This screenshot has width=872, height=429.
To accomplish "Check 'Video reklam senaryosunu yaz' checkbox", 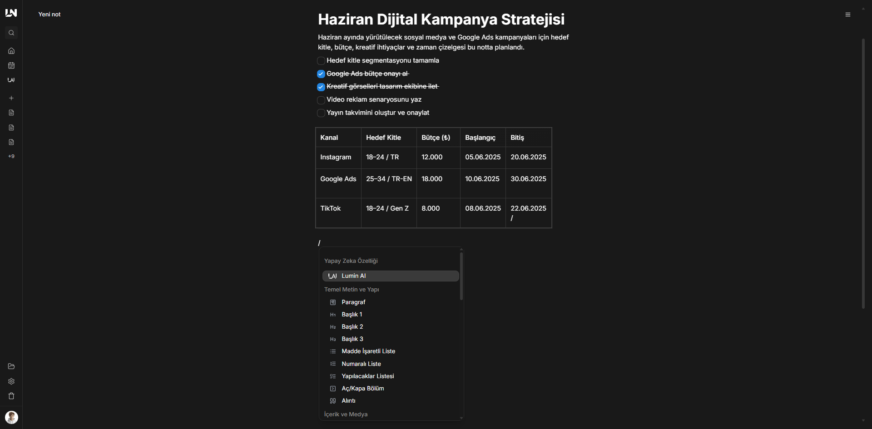I will click(x=321, y=100).
